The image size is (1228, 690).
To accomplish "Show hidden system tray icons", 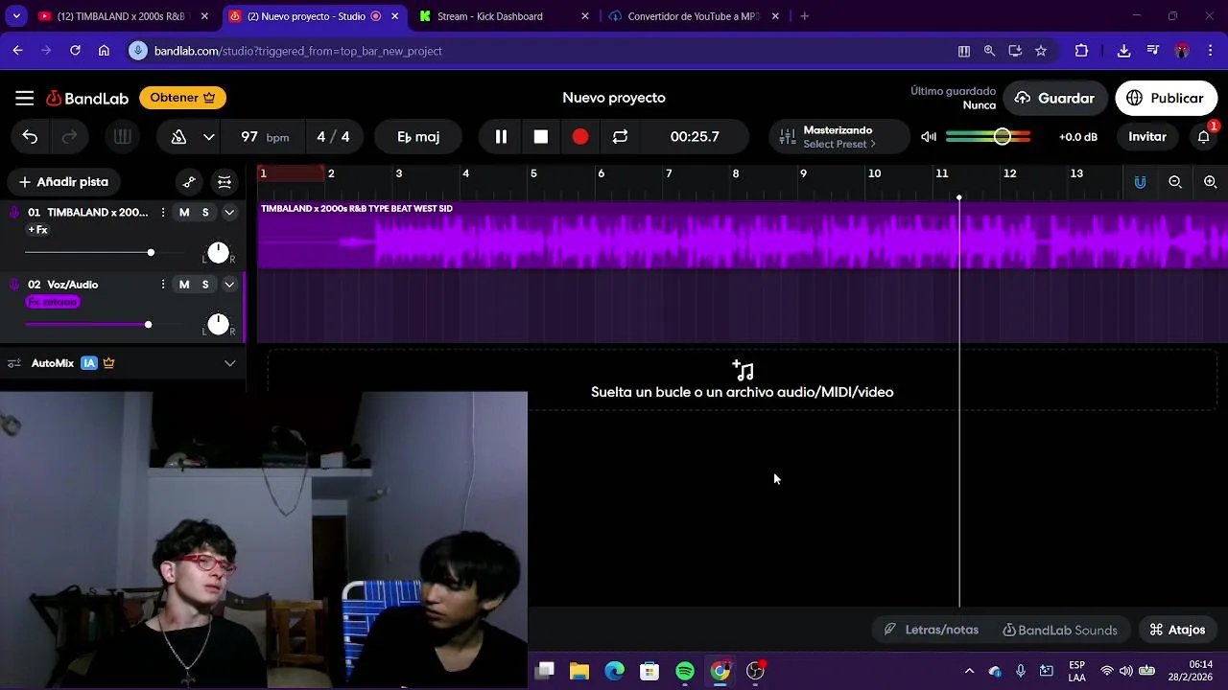I will pyautogui.click(x=969, y=672).
